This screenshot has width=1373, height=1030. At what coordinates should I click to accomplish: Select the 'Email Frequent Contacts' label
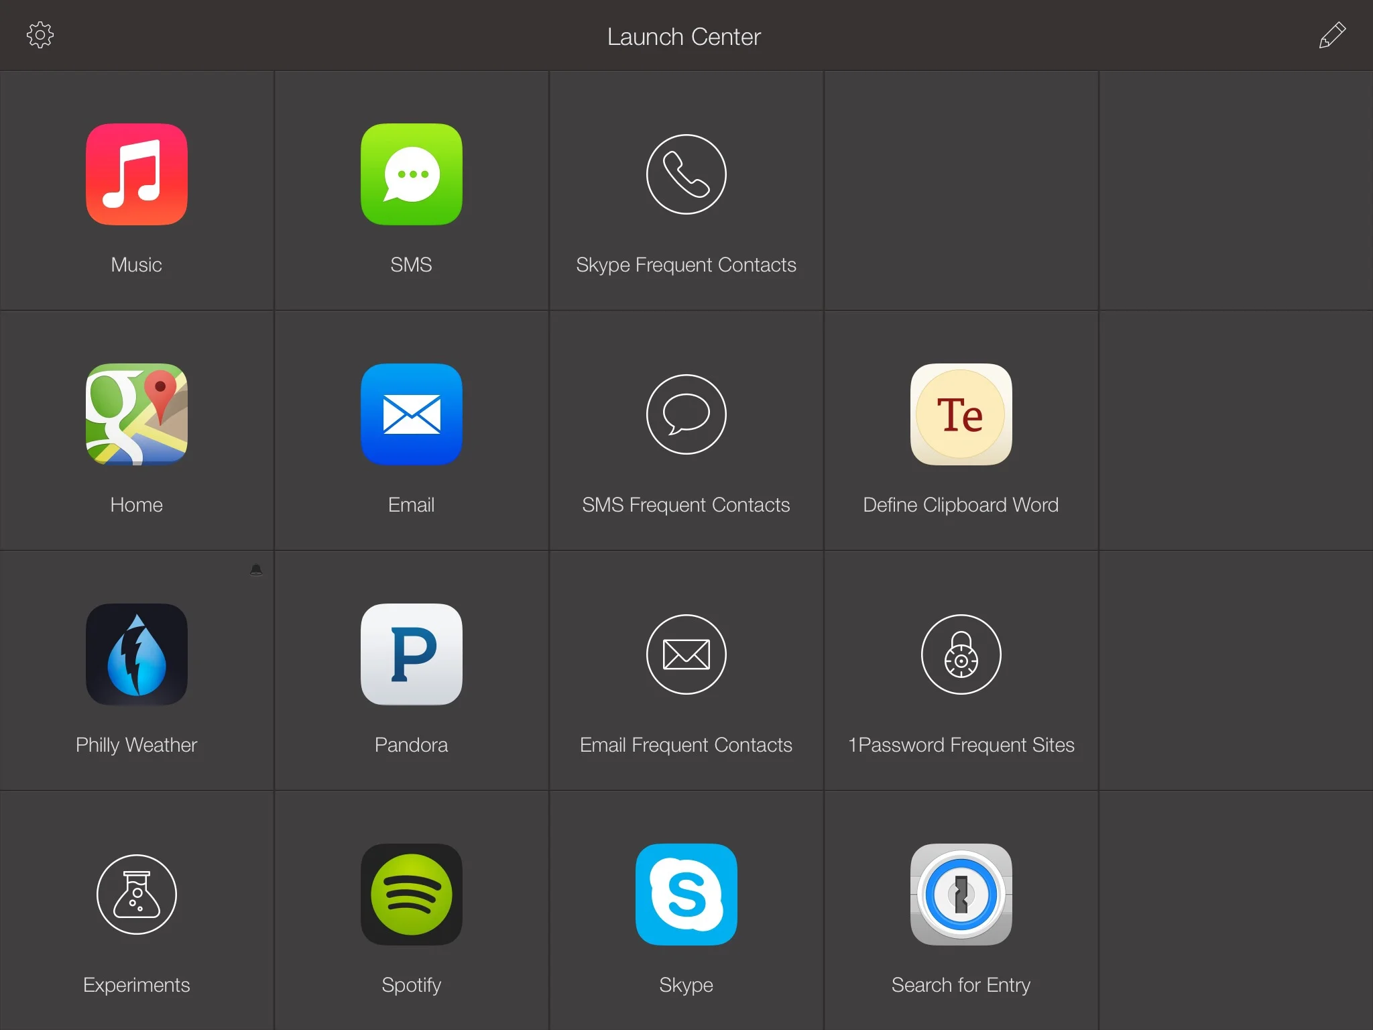click(x=686, y=746)
